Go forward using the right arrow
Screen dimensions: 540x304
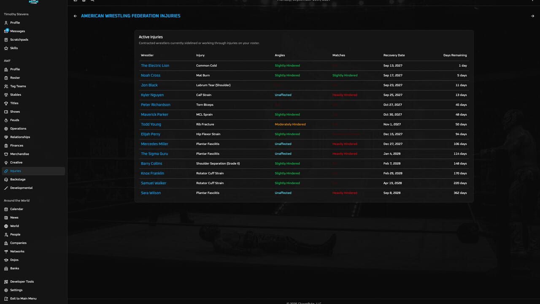point(532,16)
